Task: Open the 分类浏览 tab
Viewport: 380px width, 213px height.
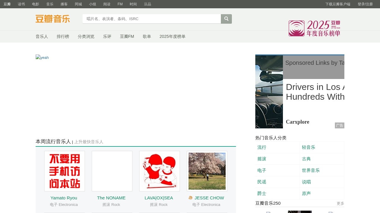Action: point(86,36)
